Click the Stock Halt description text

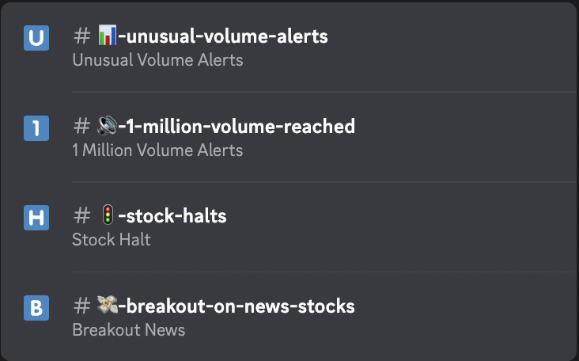click(112, 240)
